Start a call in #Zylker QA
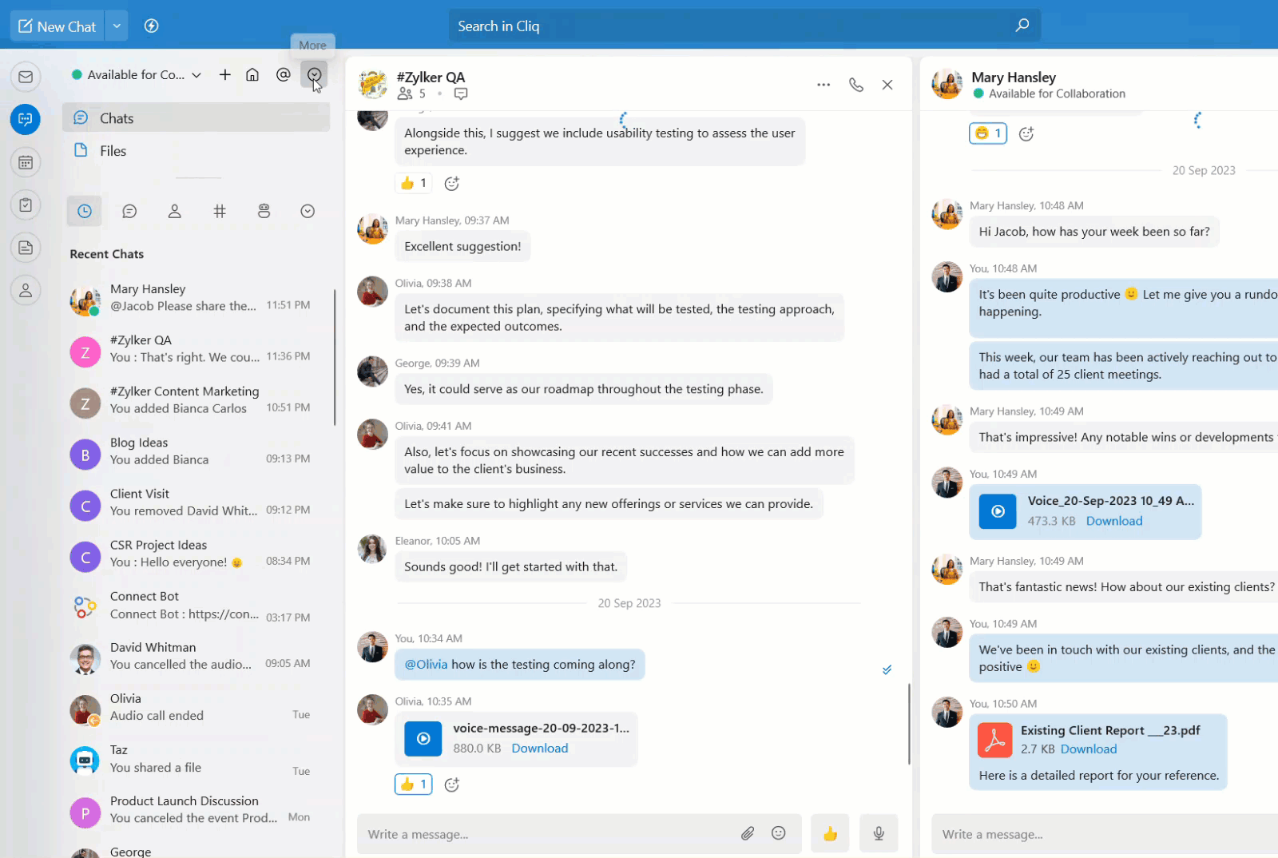This screenshot has height=858, width=1278. click(856, 85)
